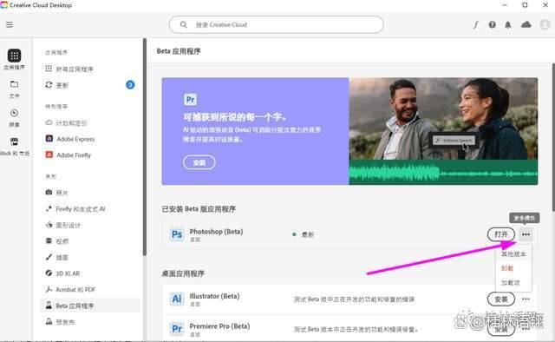The height and width of the screenshot is (342, 555).
Task: Select the Stock 和市场 icon in left rail
Action: tap(14, 141)
